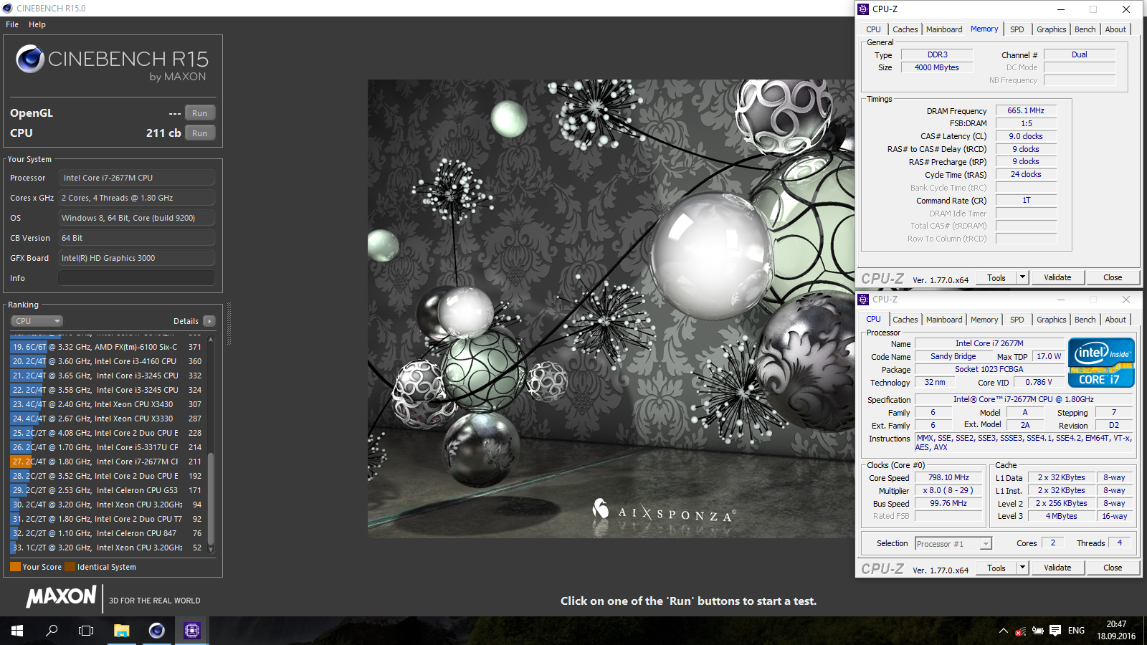Image resolution: width=1147 pixels, height=645 pixels.
Task: Click Tools button in Memory CPU-Z window
Action: 996,277
